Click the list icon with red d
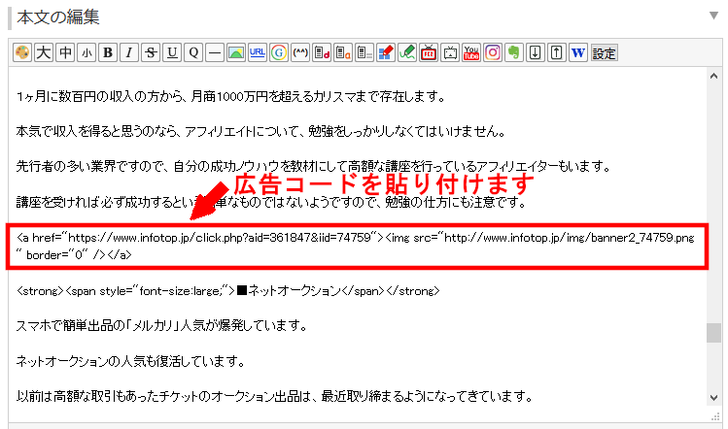Screen dimensions: 728x429 click(x=322, y=52)
